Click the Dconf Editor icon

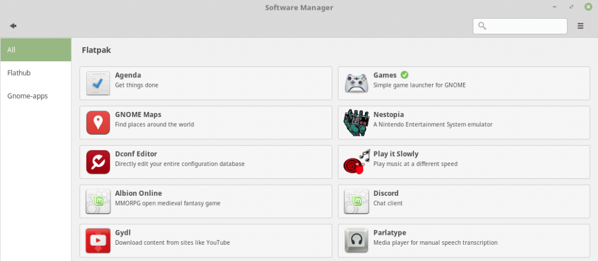pos(98,162)
